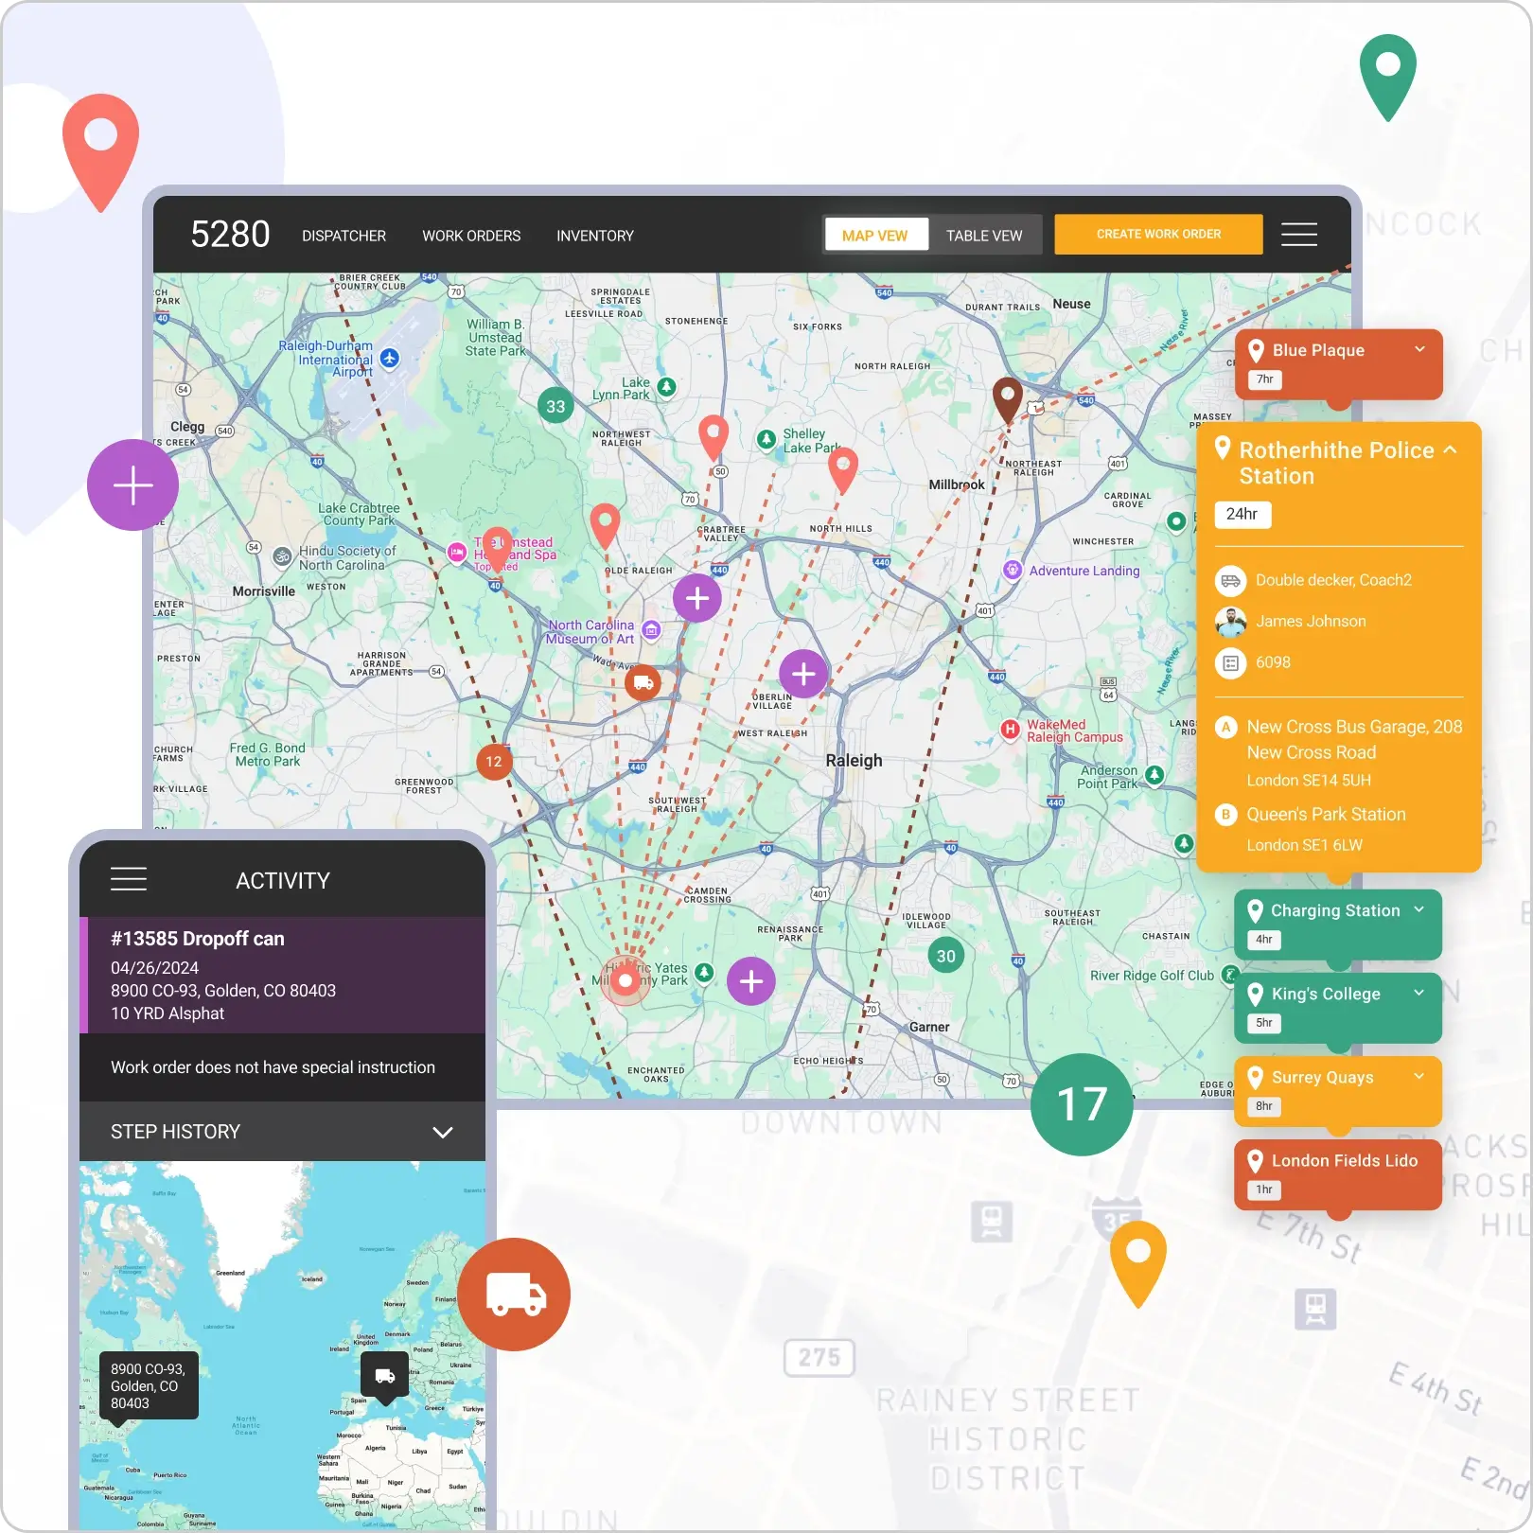Switch the view toggle to Table Vew
Viewport: 1533px width, 1533px height.
pyautogui.click(x=984, y=235)
